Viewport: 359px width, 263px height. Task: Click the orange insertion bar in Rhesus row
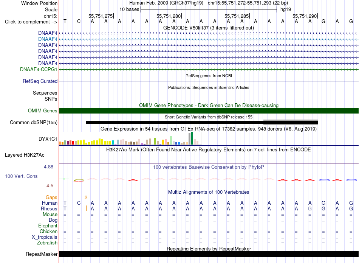tap(86, 209)
